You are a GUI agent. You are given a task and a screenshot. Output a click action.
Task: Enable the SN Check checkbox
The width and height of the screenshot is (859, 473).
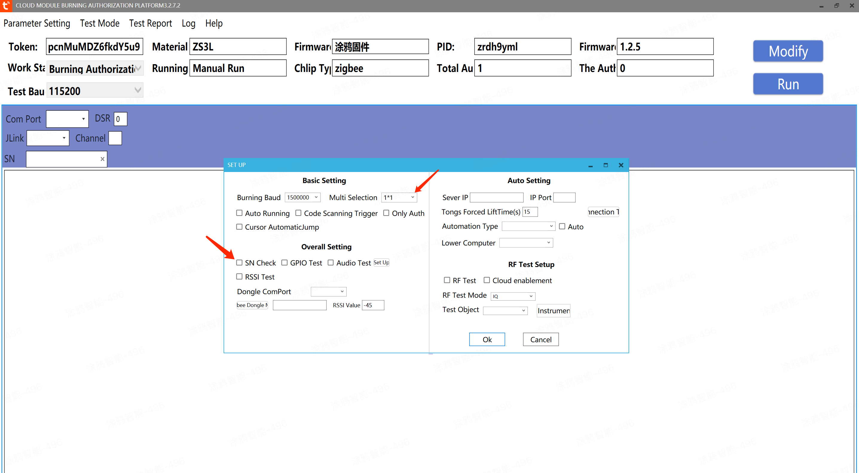pyautogui.click(x=239, y=263)
